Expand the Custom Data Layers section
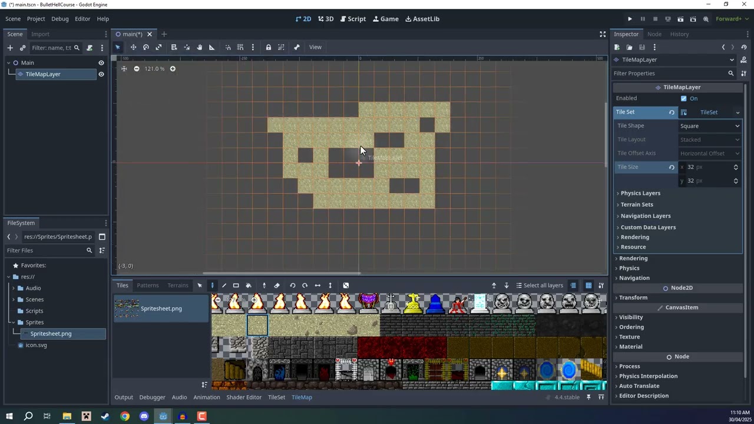This screenshot has width=754, height=424. (648, 227)
